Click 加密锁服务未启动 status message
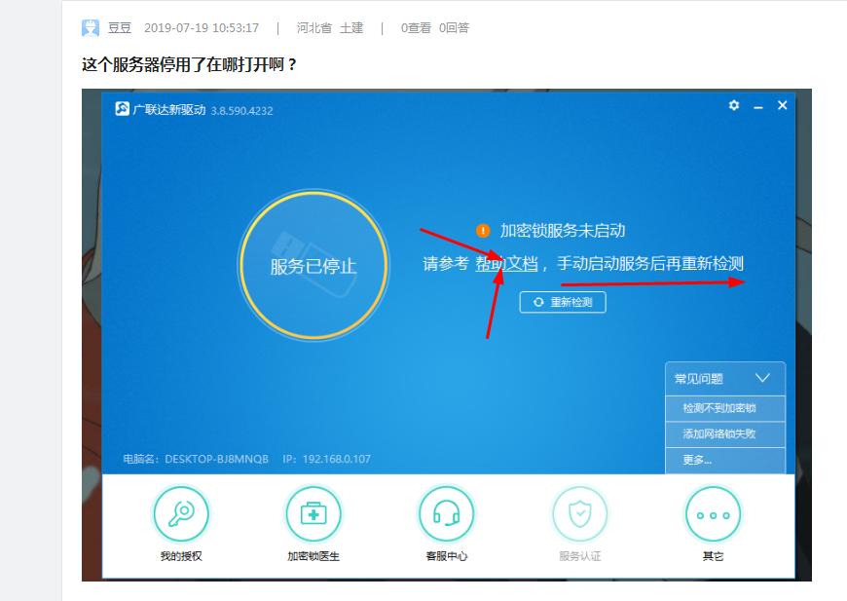This screenshot has height=601, width=847. (x=563, y=231)
